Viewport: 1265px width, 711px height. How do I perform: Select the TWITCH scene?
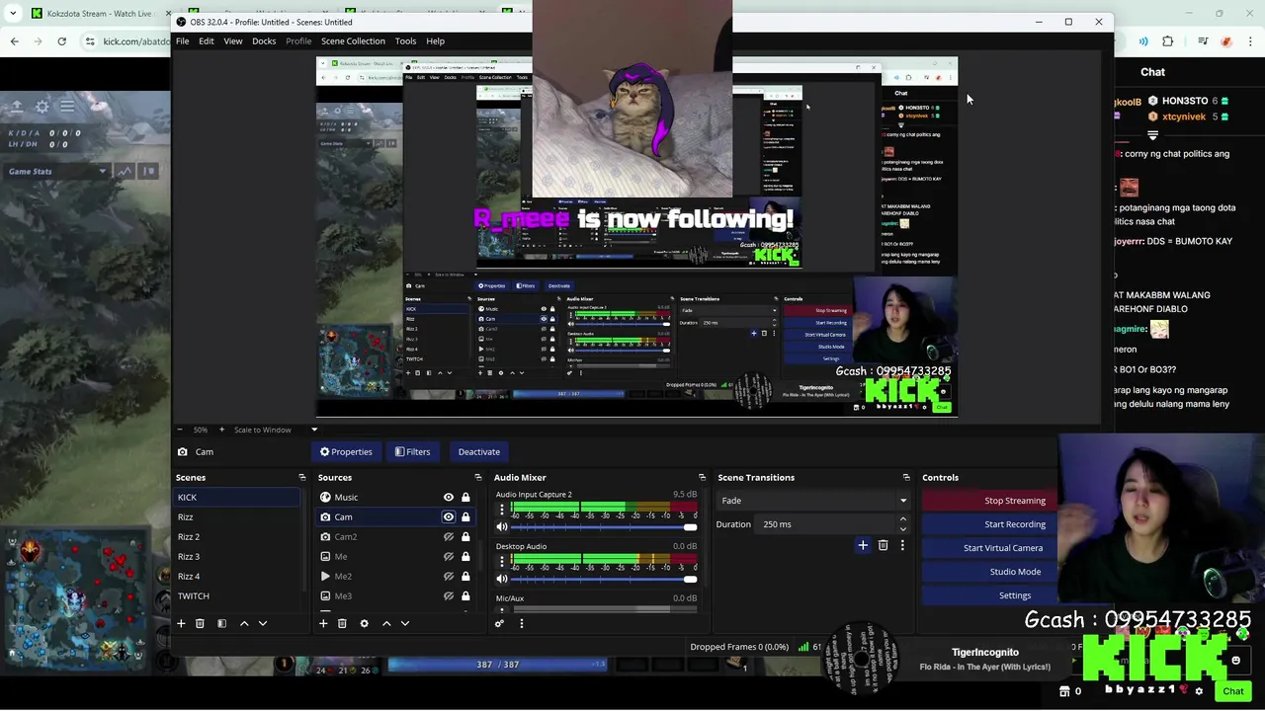pos(236,595)
